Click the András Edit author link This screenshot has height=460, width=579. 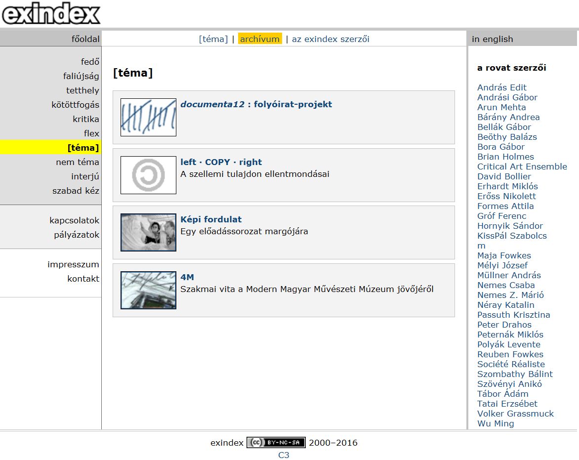[x=501, y=87]
